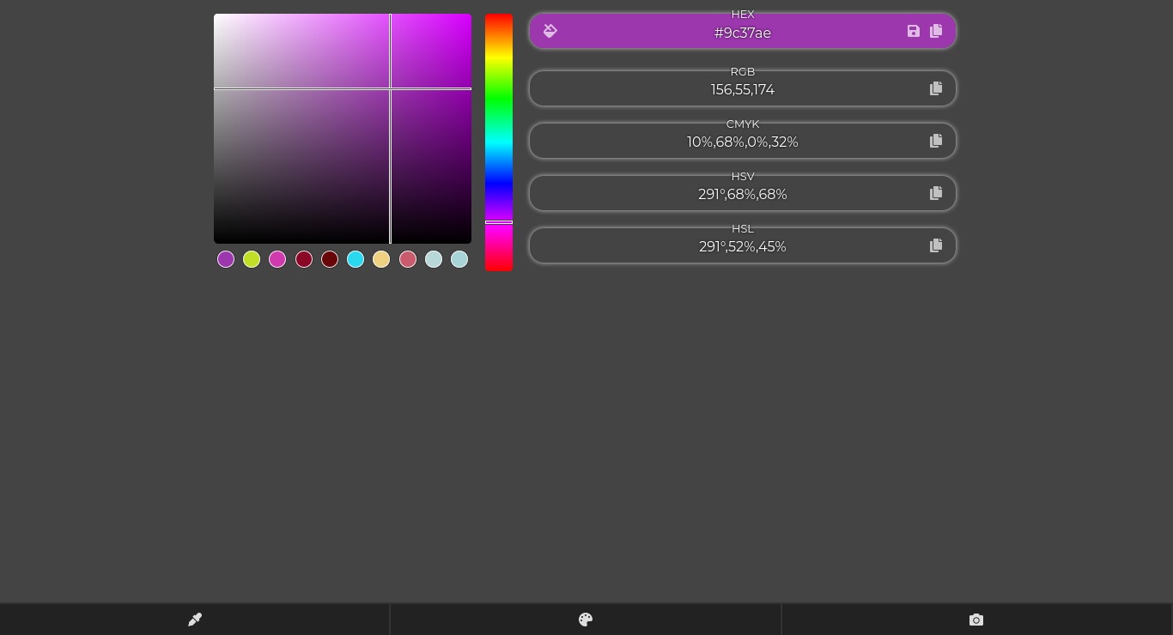The height and width of the screenshot is (635, 1173).
Task: Select the eyedropper tool in the bottom bar
Action: pyautogui.click(x=195, y=619)
